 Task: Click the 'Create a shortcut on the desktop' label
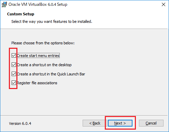(x=44, y=65)
